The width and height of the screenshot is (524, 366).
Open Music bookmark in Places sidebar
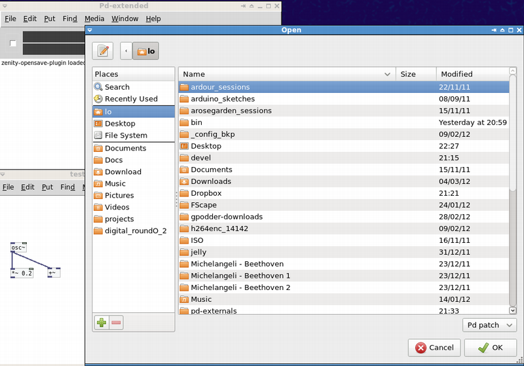[134, 184]
